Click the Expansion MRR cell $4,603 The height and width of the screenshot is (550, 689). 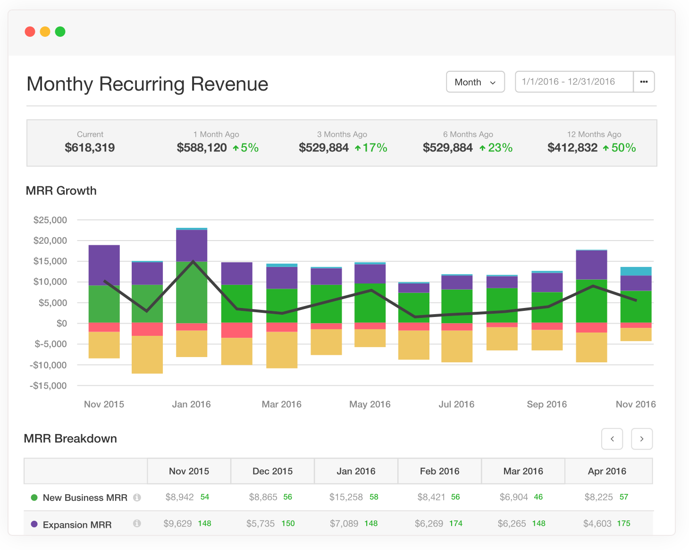(597, 524)
